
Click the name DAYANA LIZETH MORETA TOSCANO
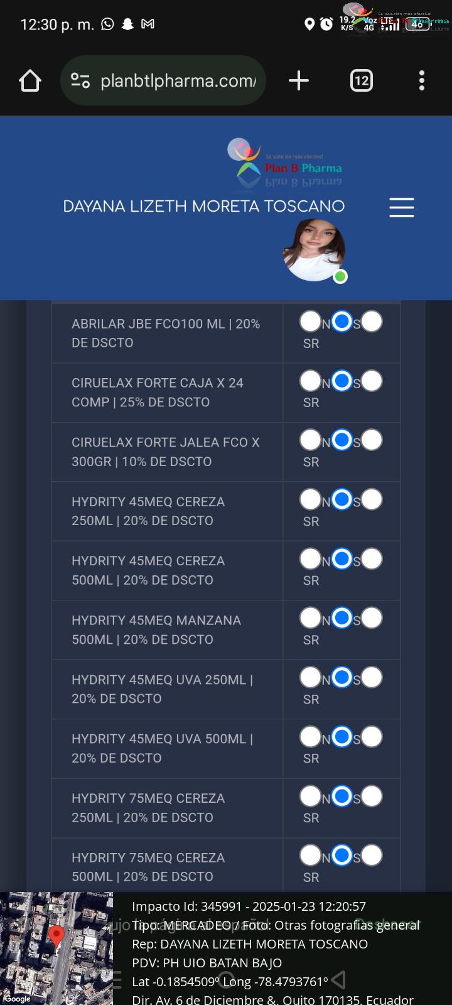click(204, 206)
